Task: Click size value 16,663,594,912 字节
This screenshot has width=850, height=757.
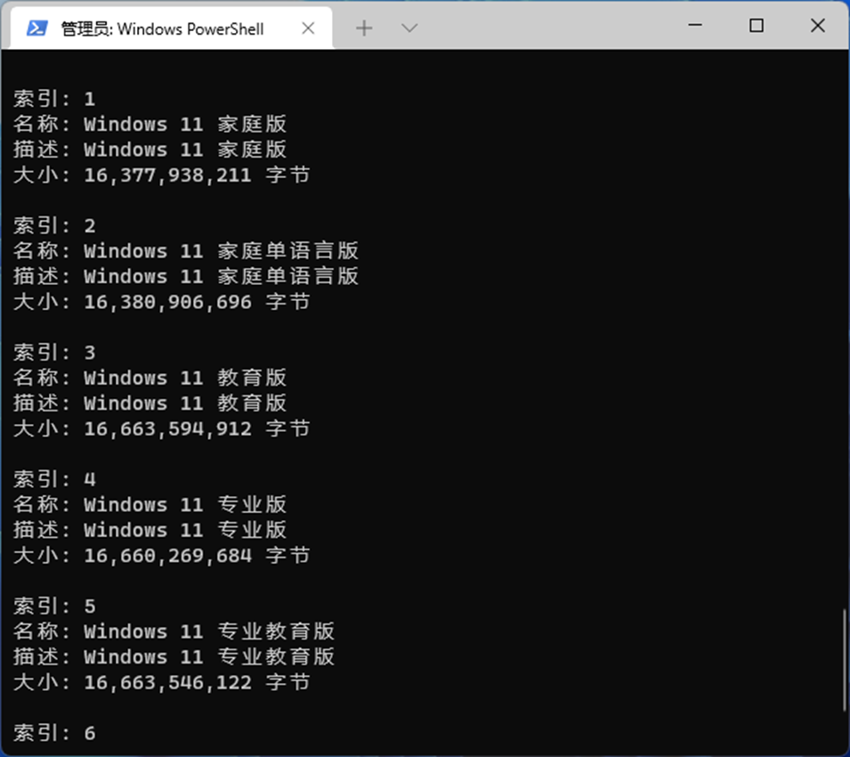Action: pos(197,429)
